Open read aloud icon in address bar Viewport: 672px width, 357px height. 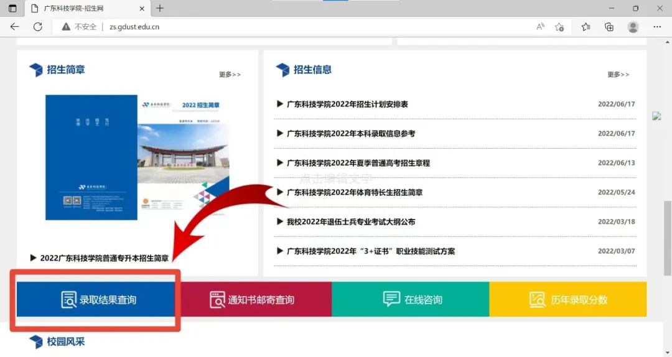(x=541, y=27)
